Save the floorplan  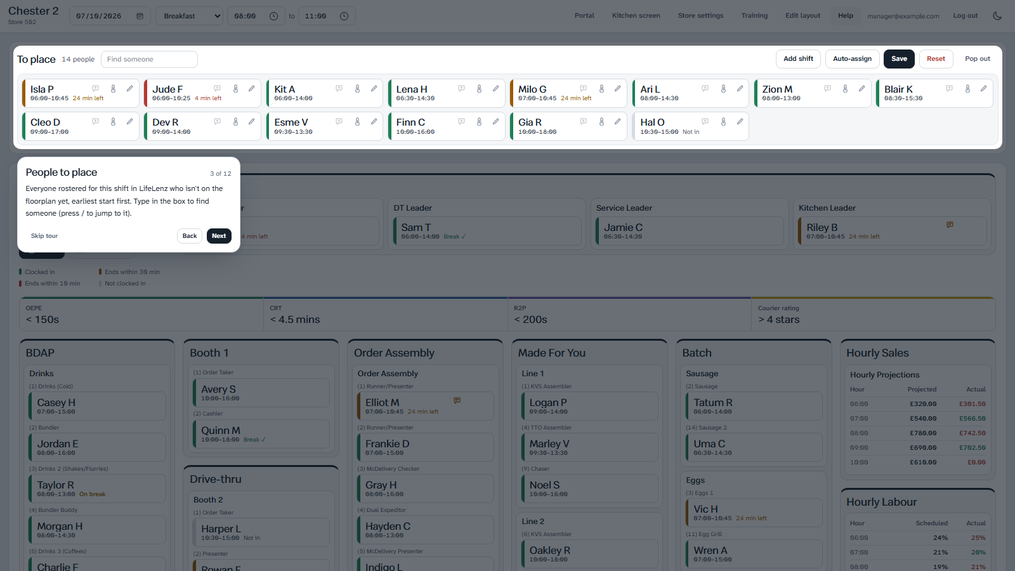(x=899, y=59)
